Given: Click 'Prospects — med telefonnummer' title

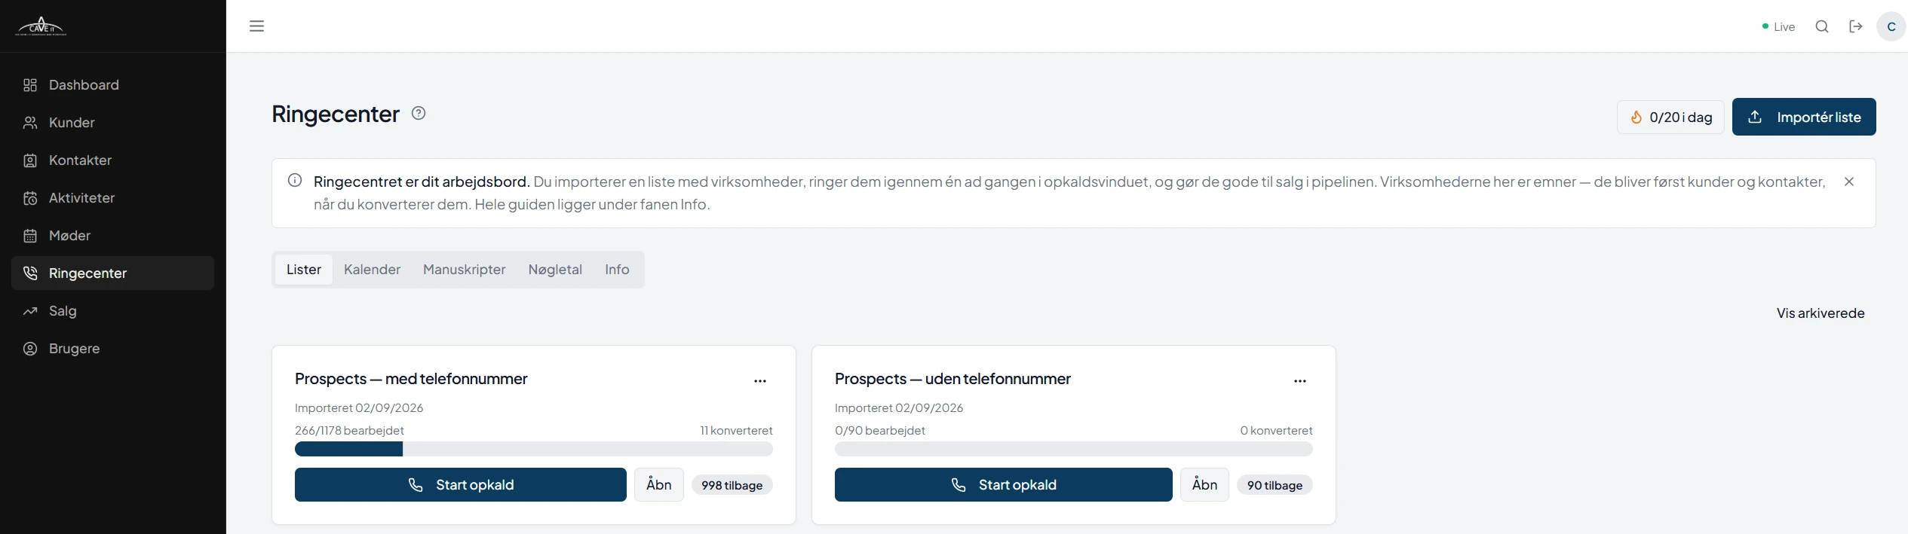Looking at the screenshot, I should 411,379.
